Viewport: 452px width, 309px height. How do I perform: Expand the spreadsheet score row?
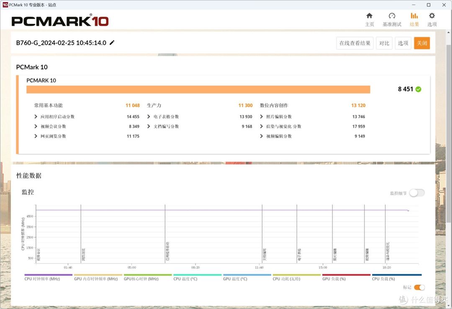click(149, 117)
